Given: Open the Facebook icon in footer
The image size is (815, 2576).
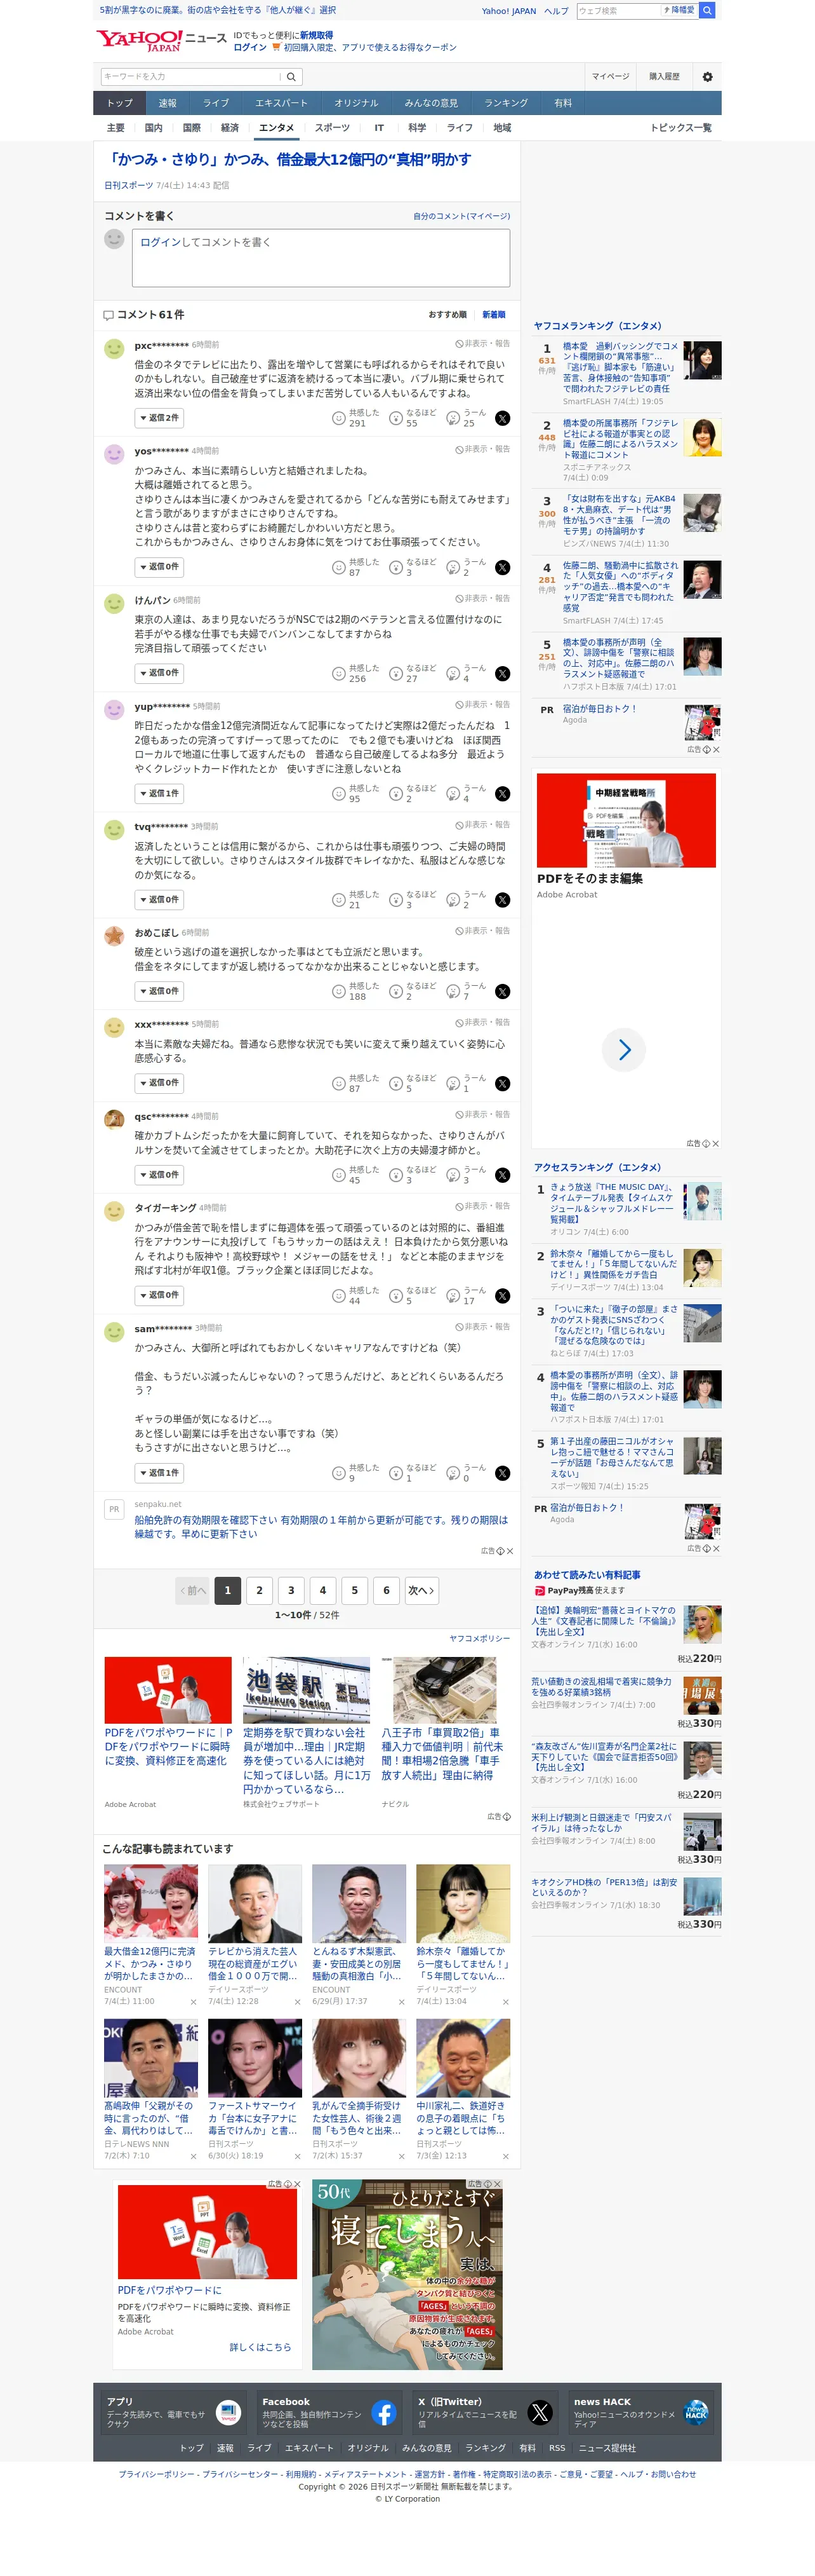Looking at the screenshot, I should click(383, 2413).
